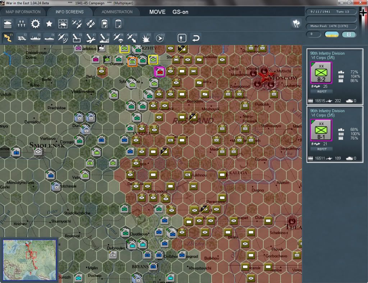Click the date and turn display

tap(331, 12)
